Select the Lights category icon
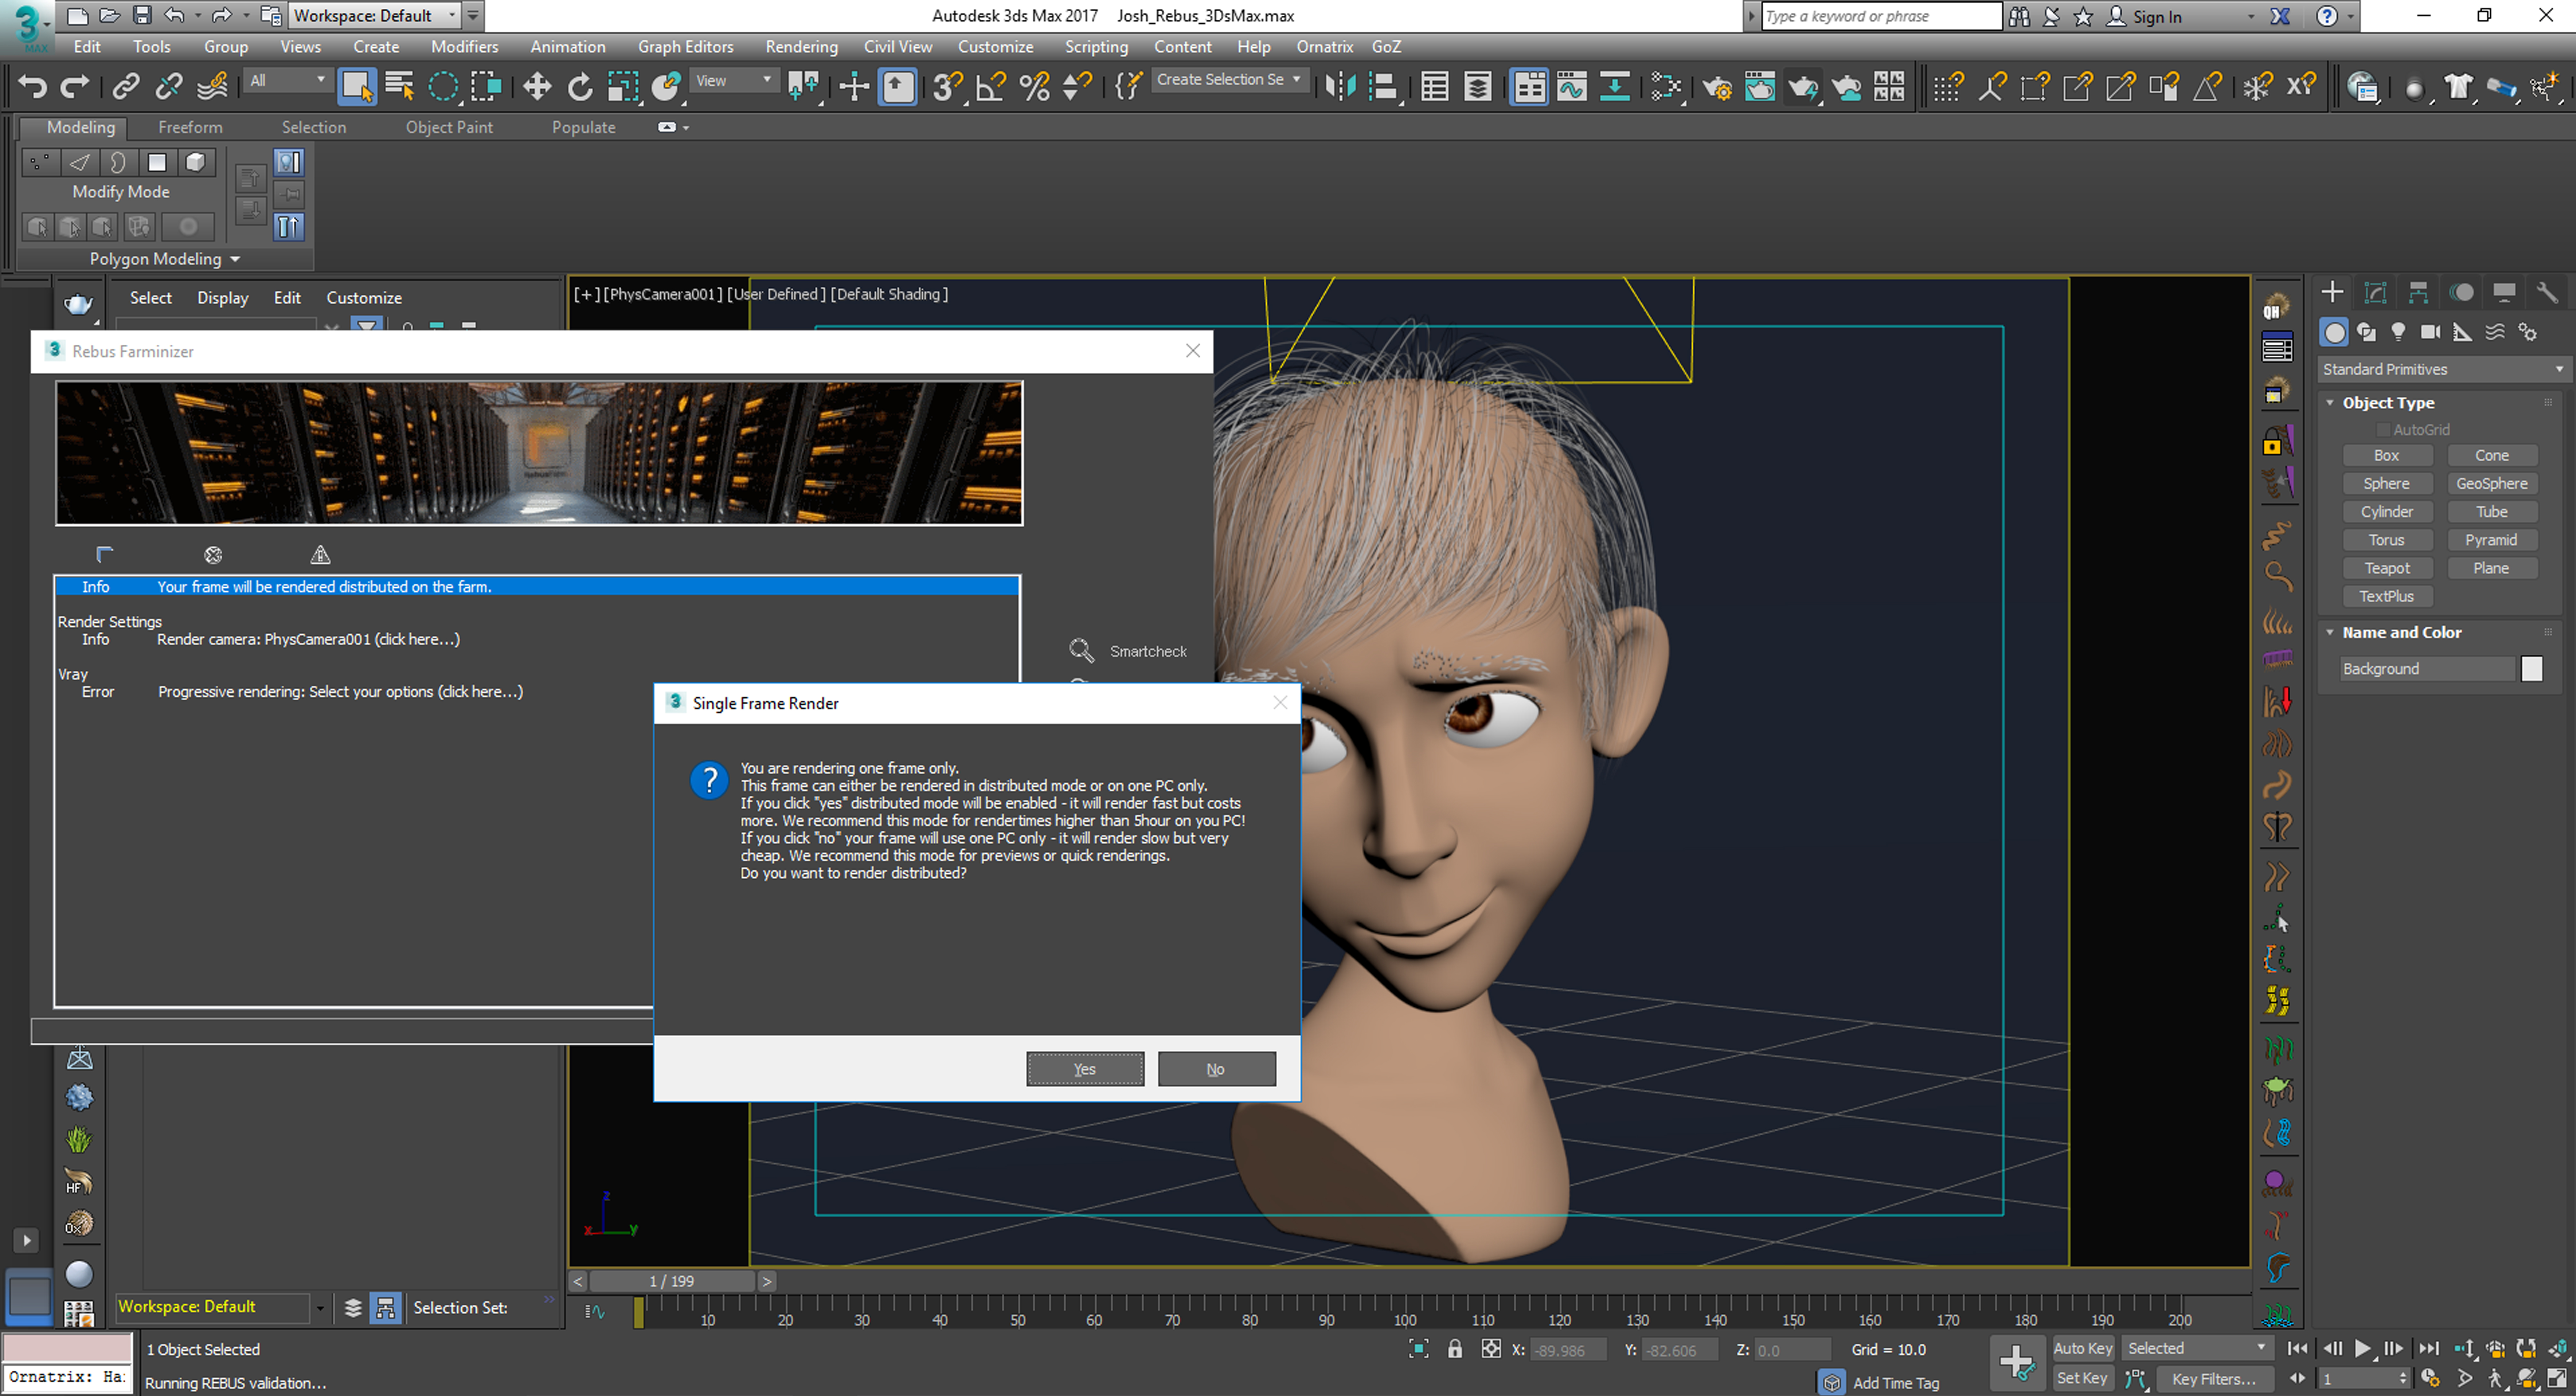This screenshot has height=1396, width=2576. [x=2398, y=332]
